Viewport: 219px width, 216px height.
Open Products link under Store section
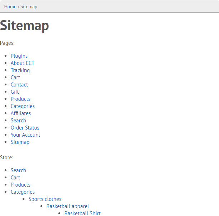point(20,185)
